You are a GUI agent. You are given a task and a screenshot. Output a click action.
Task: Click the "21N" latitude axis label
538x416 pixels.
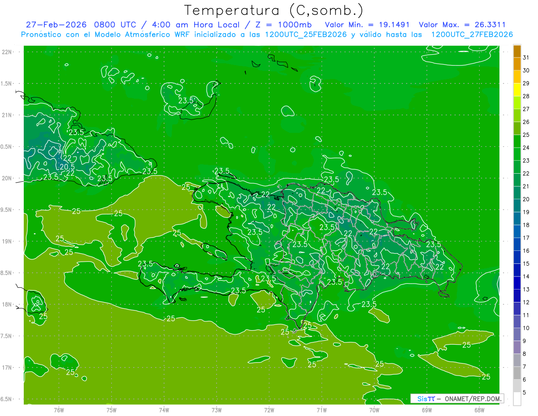[7, 115]
